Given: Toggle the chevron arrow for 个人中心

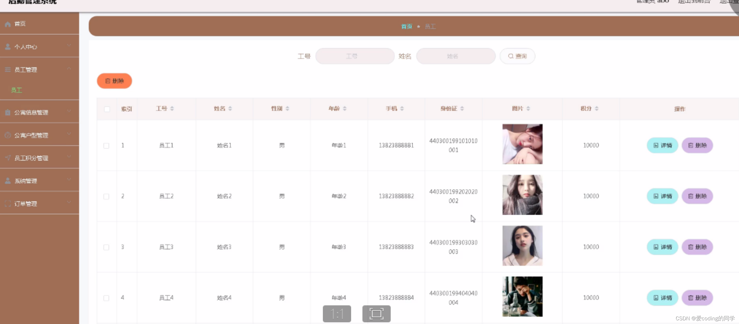Looking at the screenshot, I should 69,46.
